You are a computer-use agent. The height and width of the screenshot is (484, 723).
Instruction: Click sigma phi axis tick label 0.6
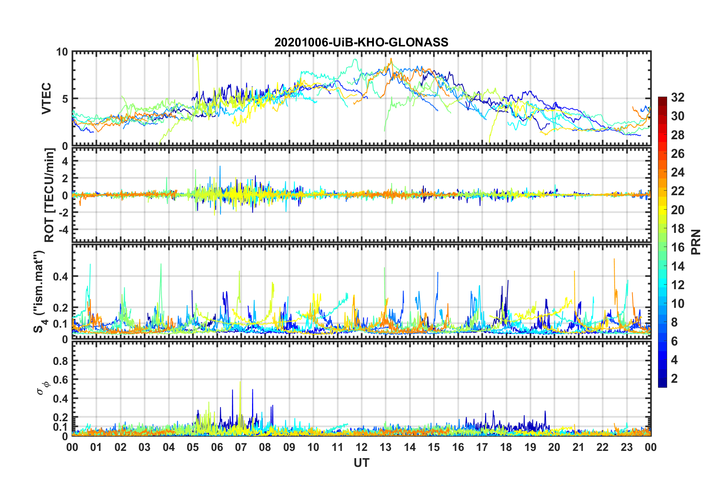pos(60,380)
